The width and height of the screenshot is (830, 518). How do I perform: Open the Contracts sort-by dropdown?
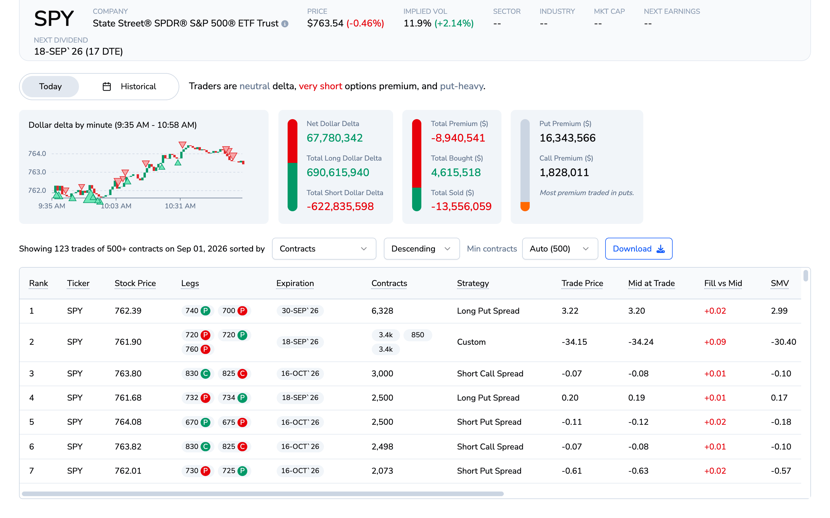pyautogui.click(x=324, y=249)
